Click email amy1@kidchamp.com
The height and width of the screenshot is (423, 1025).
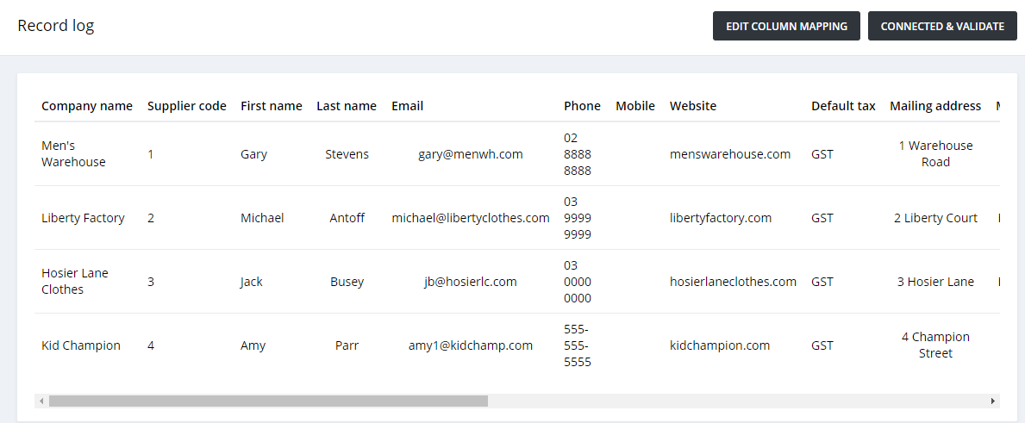[x=471, y=345]
